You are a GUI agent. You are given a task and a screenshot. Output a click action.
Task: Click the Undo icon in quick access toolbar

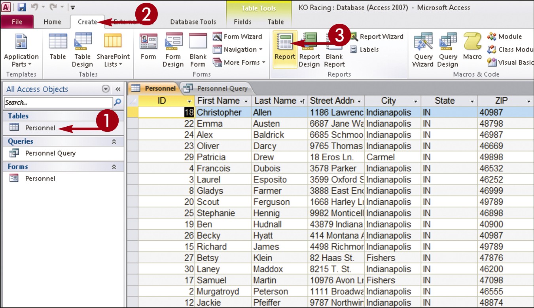[x=34, y=7]
